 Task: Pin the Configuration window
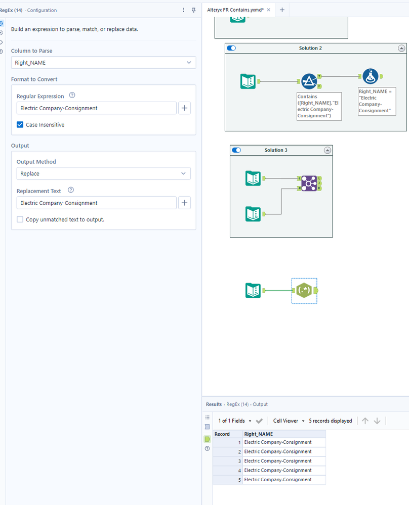(x=193, y=10)
